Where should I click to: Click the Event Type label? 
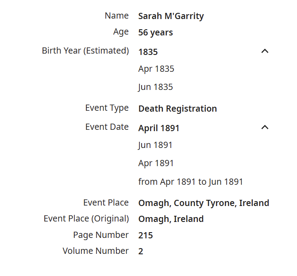click(x=107, y=108)
